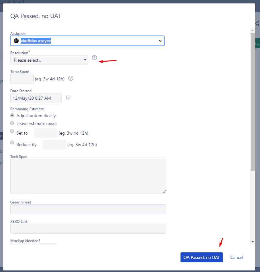This screenshot has height=272, width=260.
Task: Click the QA Passed, no UAT dialog title
Action: 36,16
